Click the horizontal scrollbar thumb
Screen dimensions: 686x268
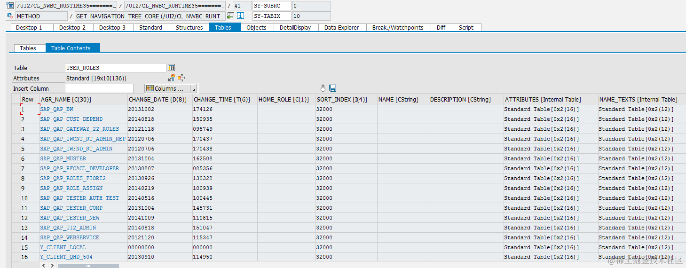(88, 266)
